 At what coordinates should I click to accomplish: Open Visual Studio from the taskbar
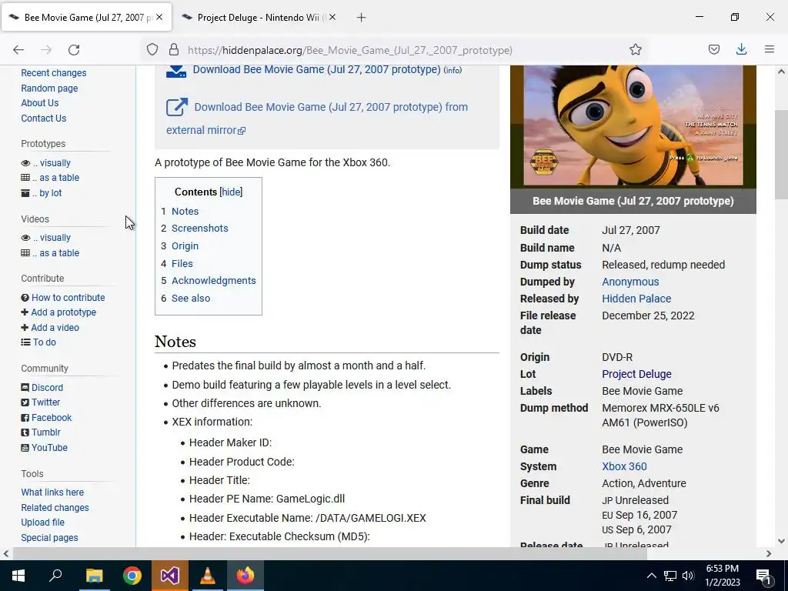coord(170,576)
